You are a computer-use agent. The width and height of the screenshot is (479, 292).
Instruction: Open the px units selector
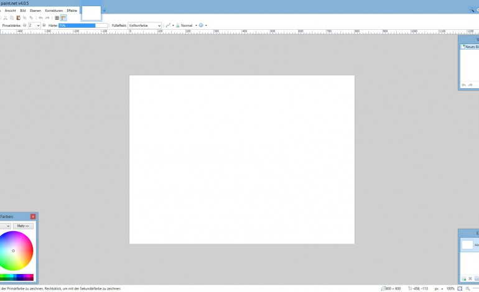439,288
